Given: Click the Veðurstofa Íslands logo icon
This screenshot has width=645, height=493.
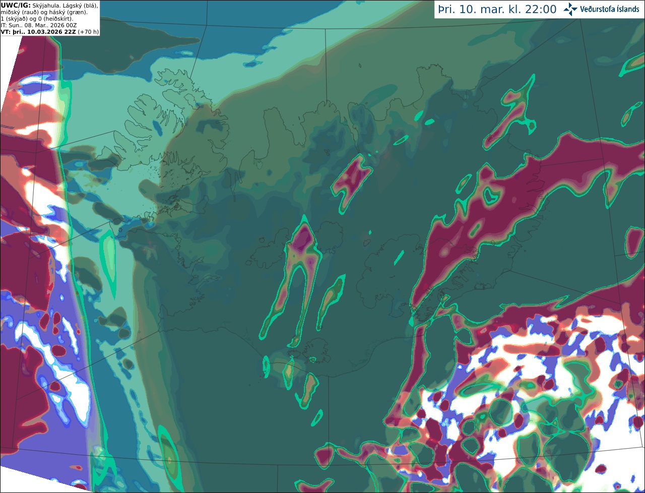Looking at the screenshot, I should click(570, 9).
